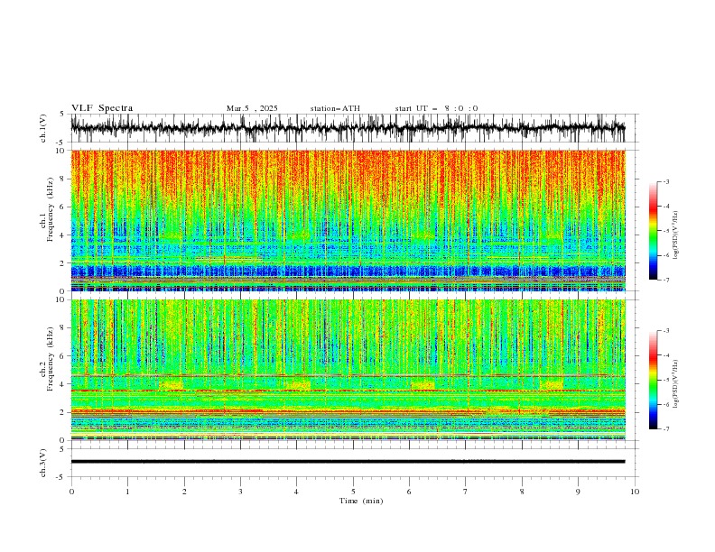Click the "ch.1(V)" axis label
715x552 pixels.
pos(43,128)
